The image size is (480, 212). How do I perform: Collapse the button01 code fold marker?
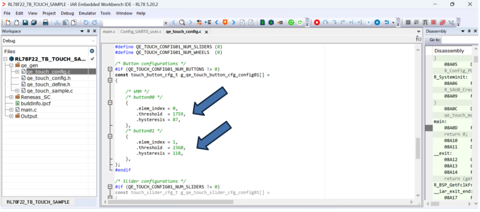[x=110, y=136]
